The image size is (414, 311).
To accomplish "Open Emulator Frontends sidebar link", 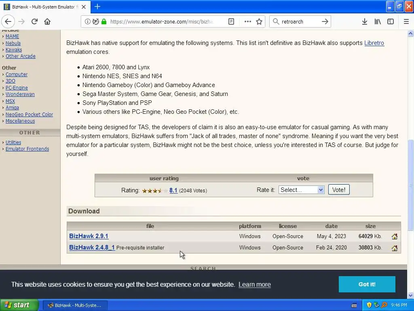I will pos(27,149).
